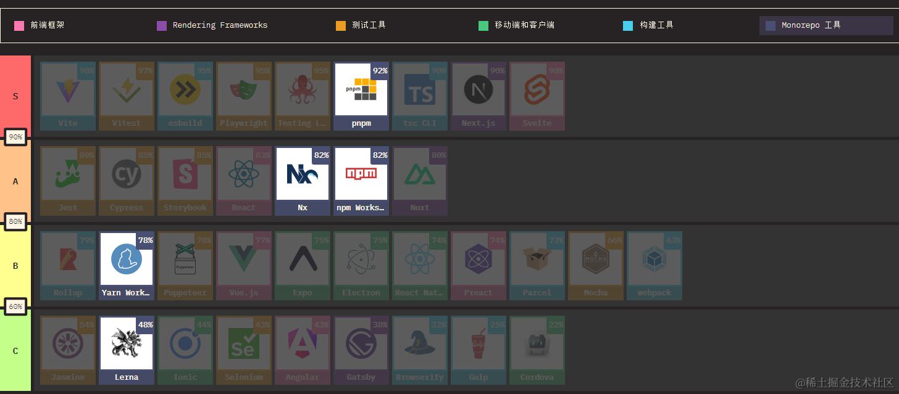Click the Rollup card

(68, 266)
